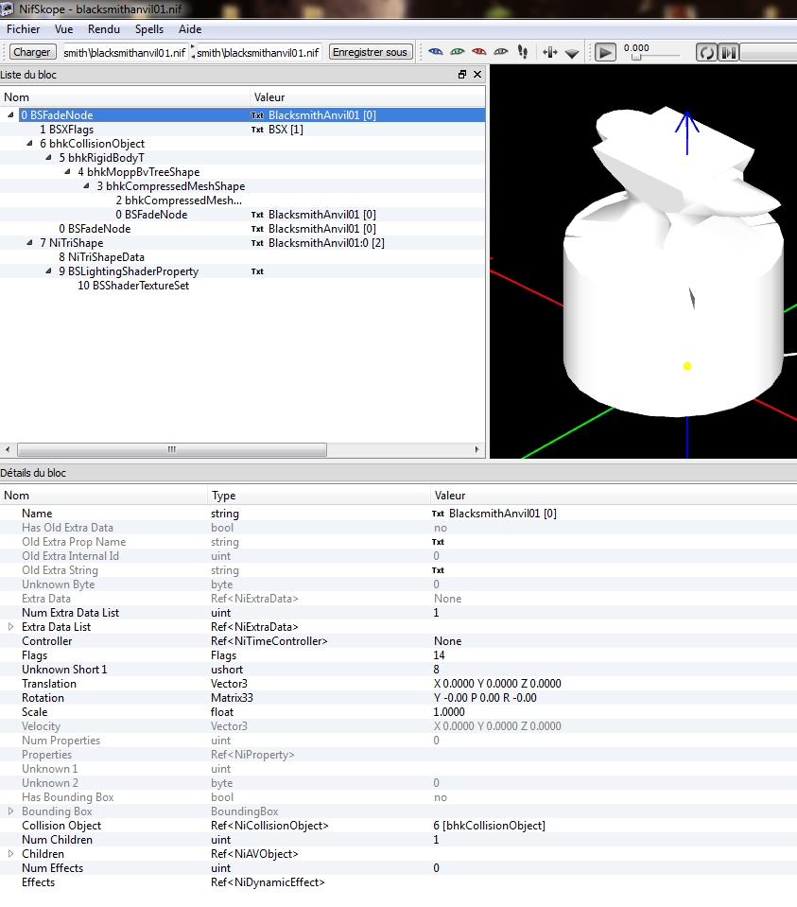Open the Aide menu
This screenshot has height=907, width=797.
point(190,29)
